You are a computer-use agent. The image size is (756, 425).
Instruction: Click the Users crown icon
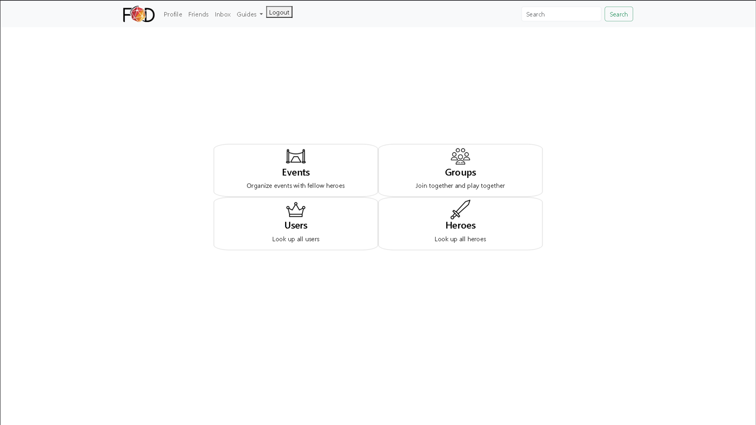click(x=296, y=210)
